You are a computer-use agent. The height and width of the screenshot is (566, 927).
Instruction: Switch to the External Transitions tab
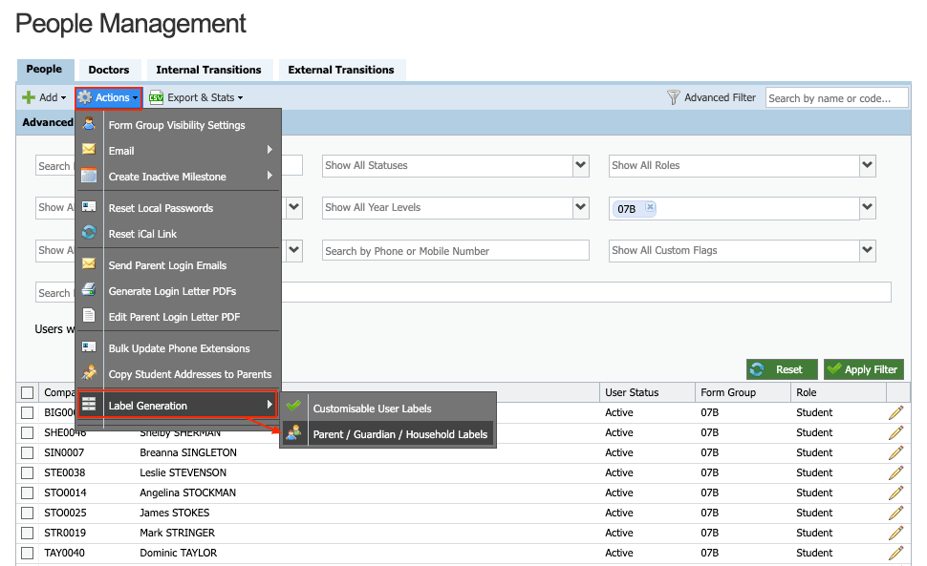click(341, 70)
